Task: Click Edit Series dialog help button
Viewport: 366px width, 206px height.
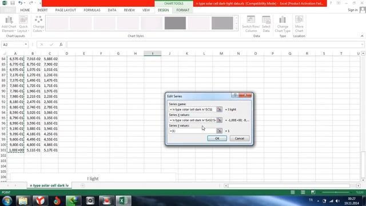Action: coord(235,95)
